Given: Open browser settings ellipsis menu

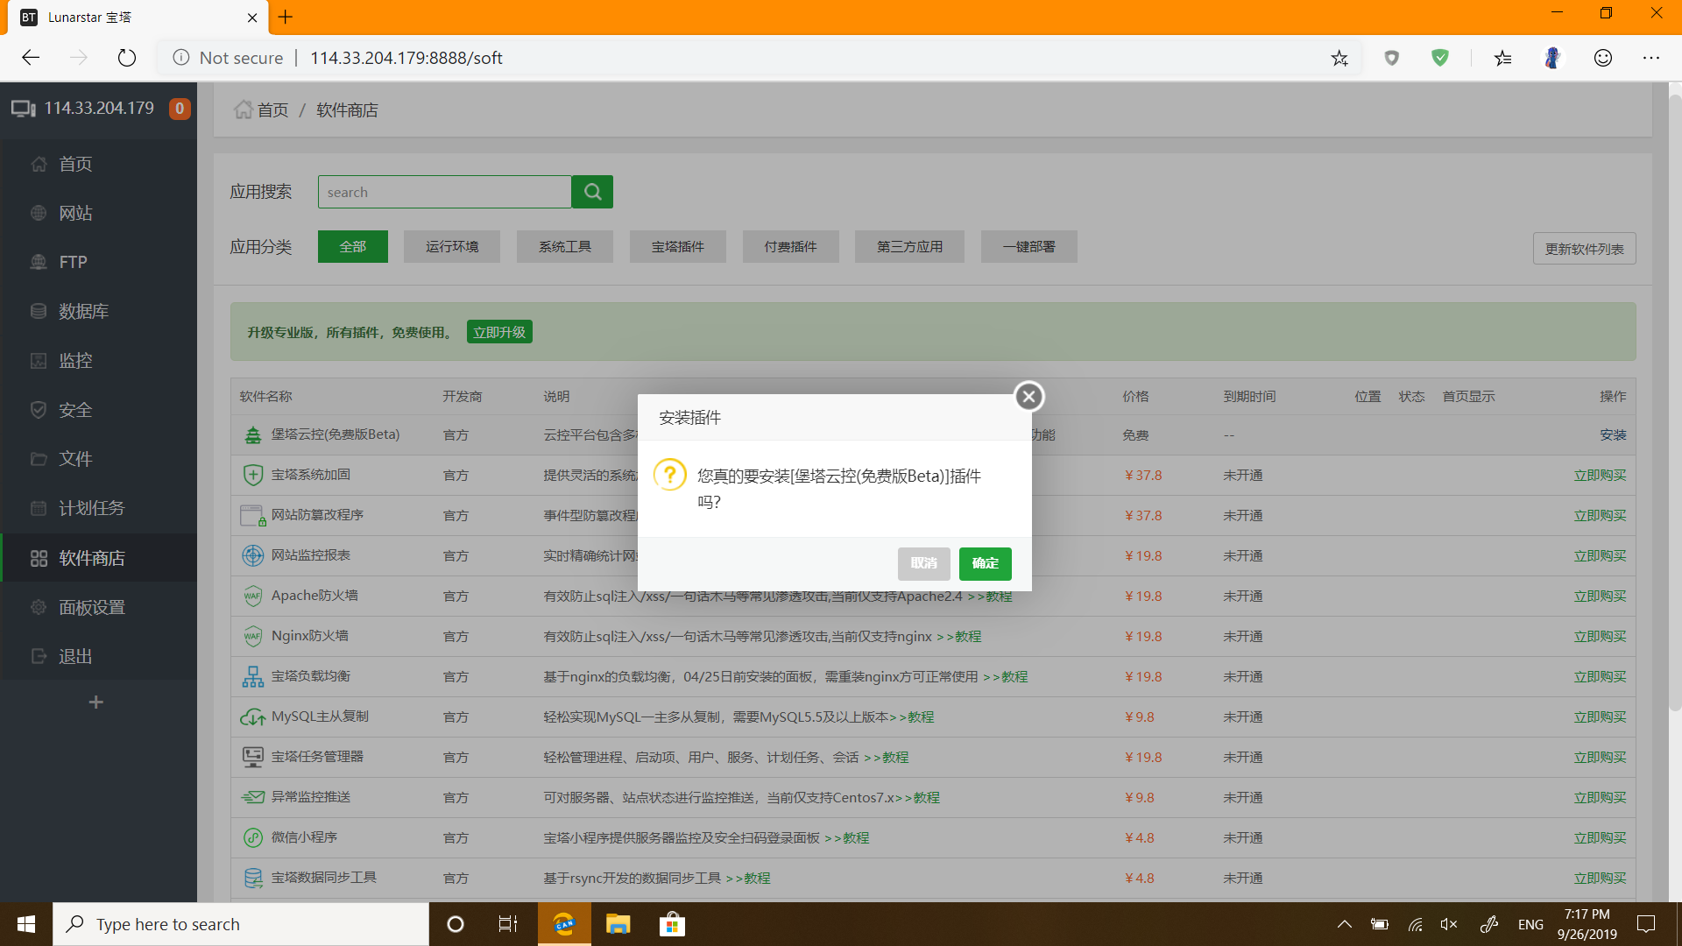Looking at the screenshot, I should [x=1651, y=58].
